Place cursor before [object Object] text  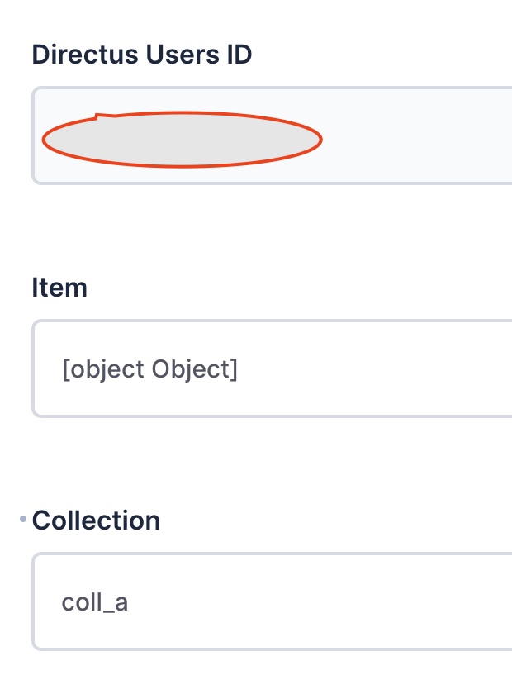(61, 369)
